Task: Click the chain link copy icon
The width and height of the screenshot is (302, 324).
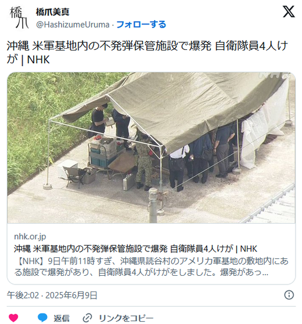Action: click(x=87, y=318)
